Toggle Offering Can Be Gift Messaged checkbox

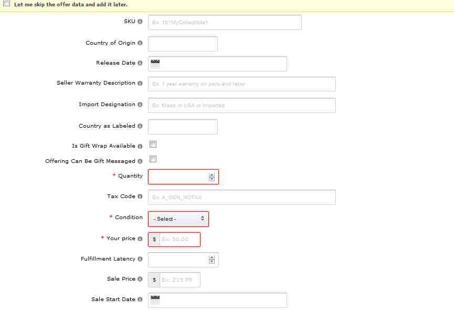tap(153, 159)
